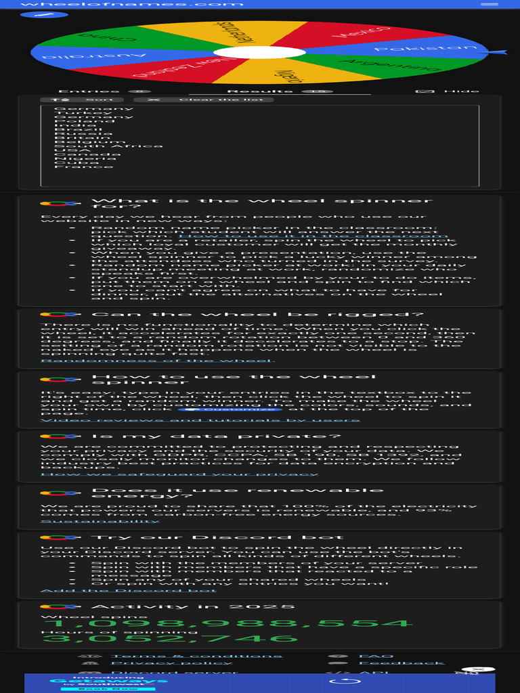Clear the list of results
The width and height of the screenshot is (520, 693).
pyautogui.click(x=203, y=100)
